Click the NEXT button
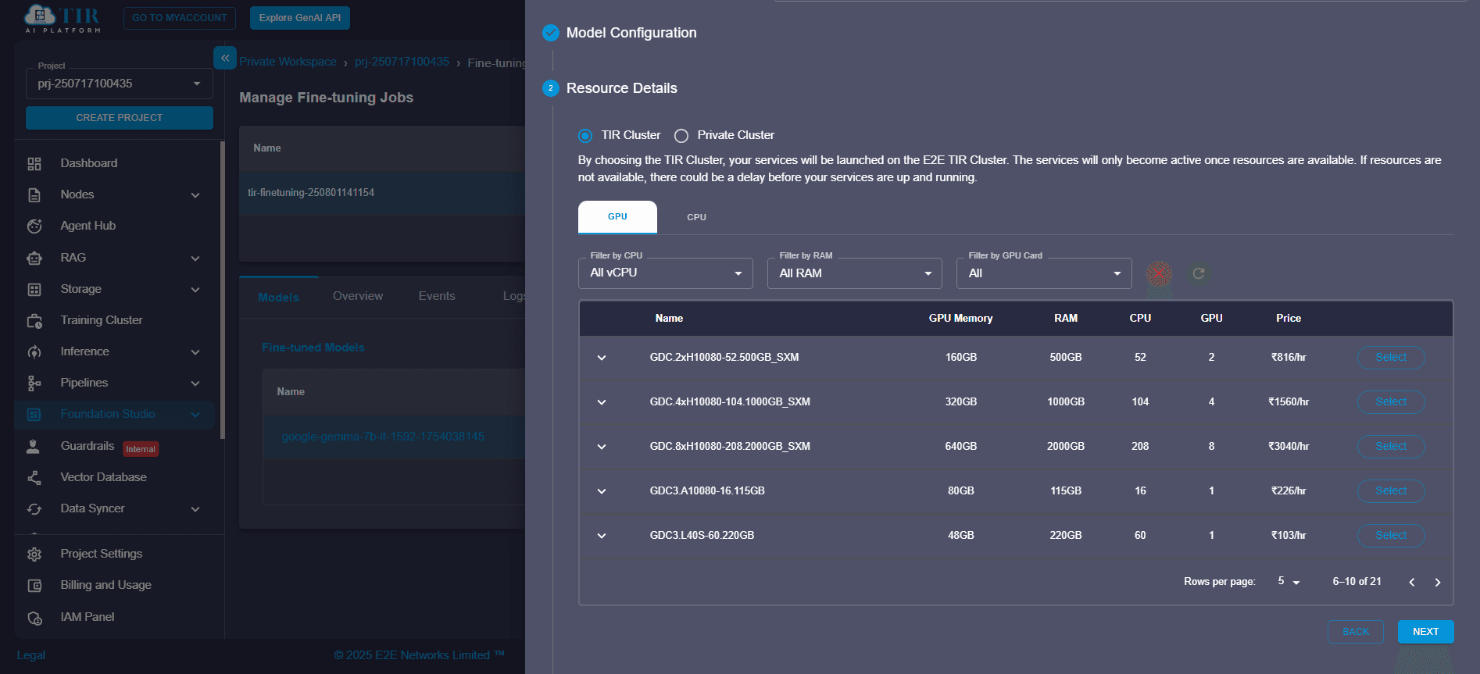This screenshot has height=674, width=1480. [x=1425, y=632]
